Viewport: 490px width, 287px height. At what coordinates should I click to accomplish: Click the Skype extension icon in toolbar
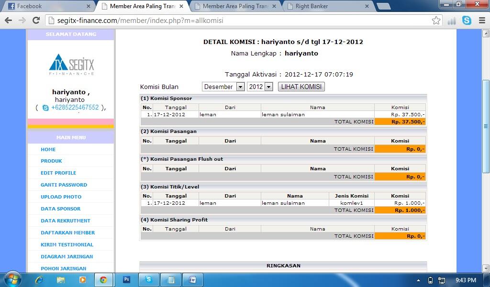tap(467, 21)
